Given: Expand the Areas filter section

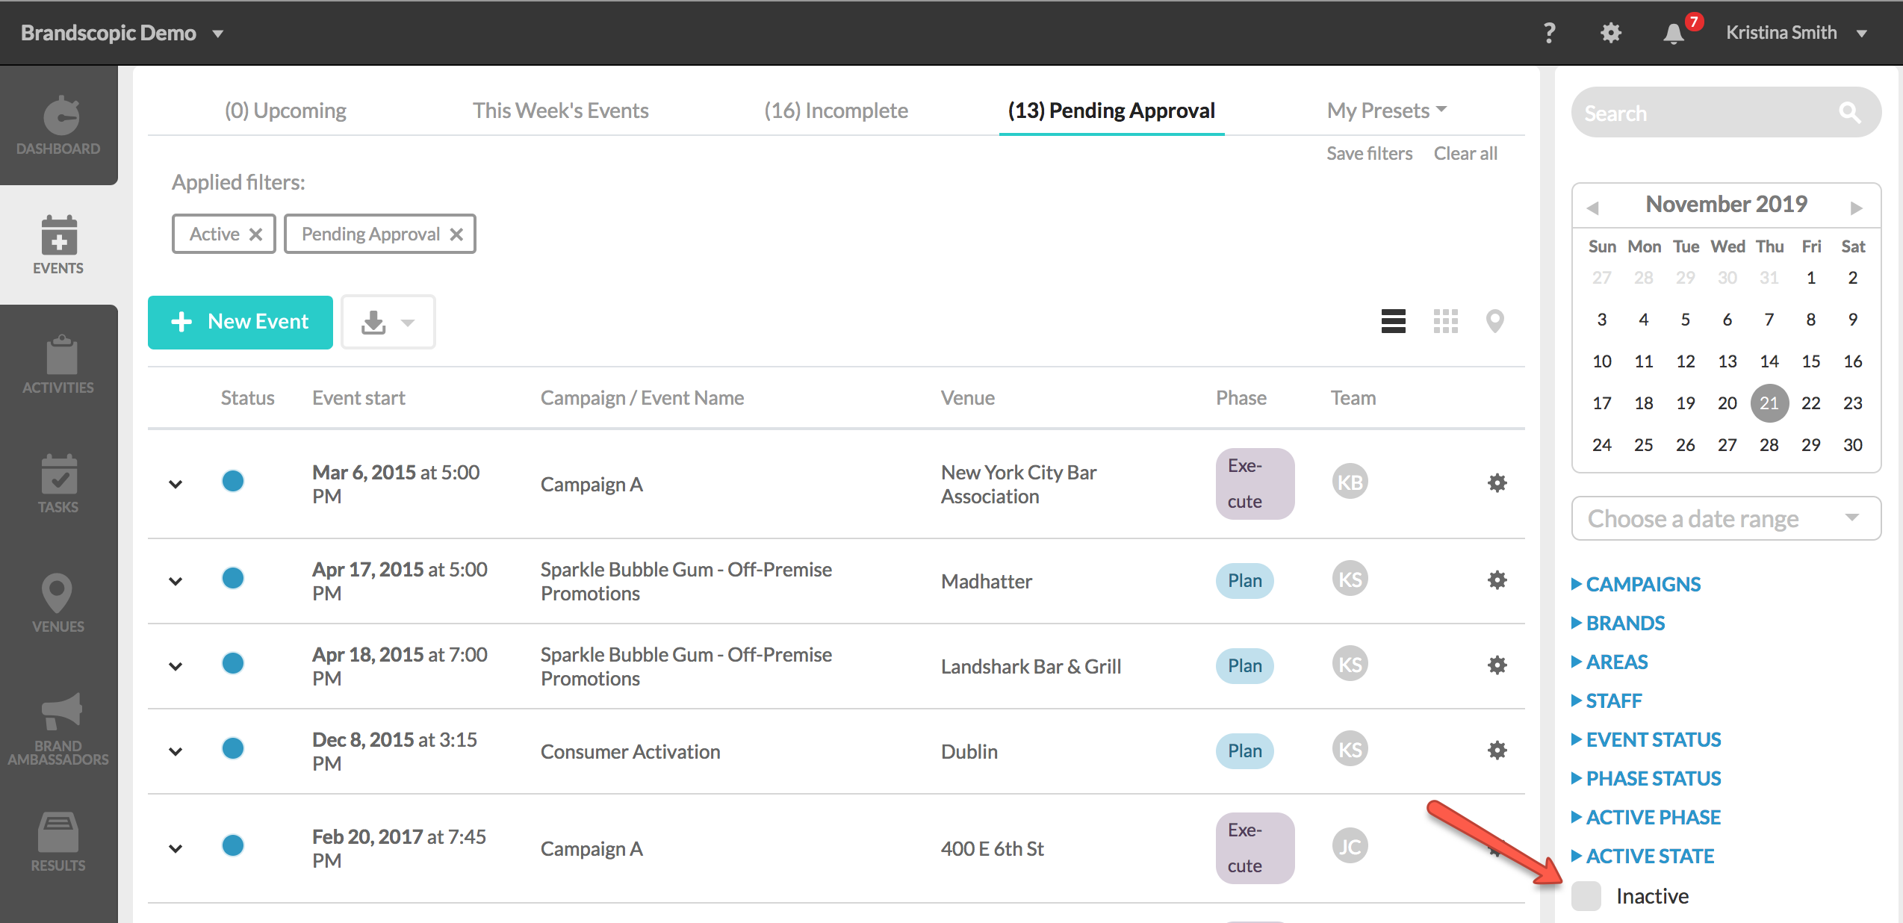Looking at the screenshot, I should 1609,662.
